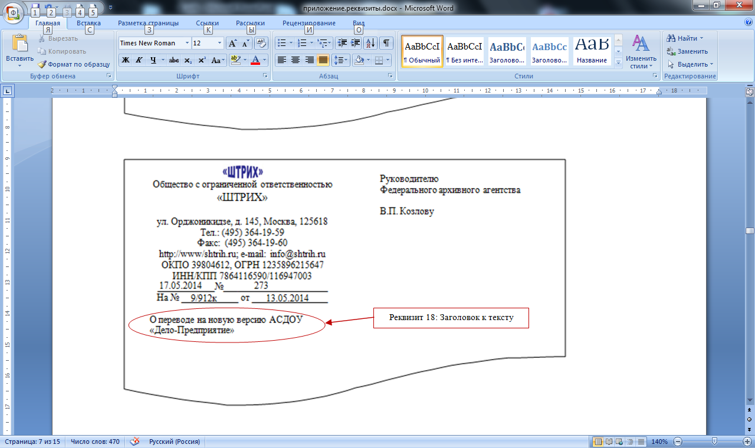Viewport: 755px width, 448px height.
Task: Click the word count 'Число слов: 470'
Action: [95, 442]
